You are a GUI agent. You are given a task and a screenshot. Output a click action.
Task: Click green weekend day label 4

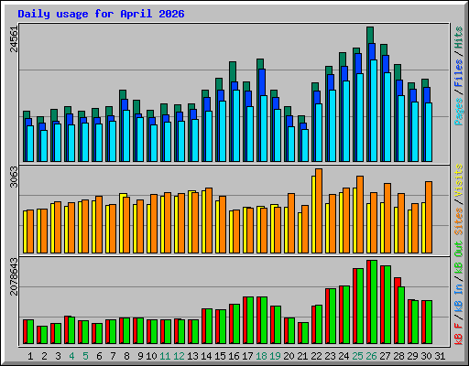(x=71, y=356)
